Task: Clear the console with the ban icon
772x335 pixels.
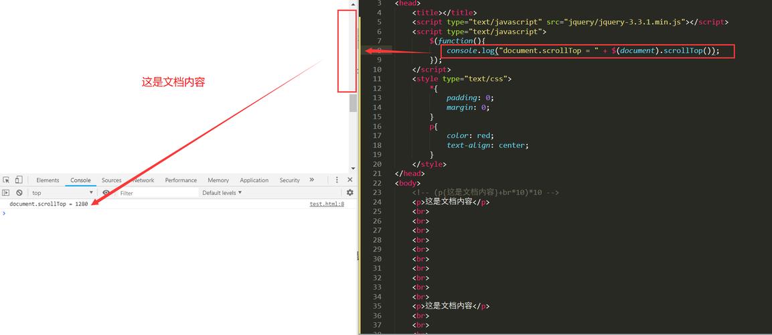Action: coord(19,193)
